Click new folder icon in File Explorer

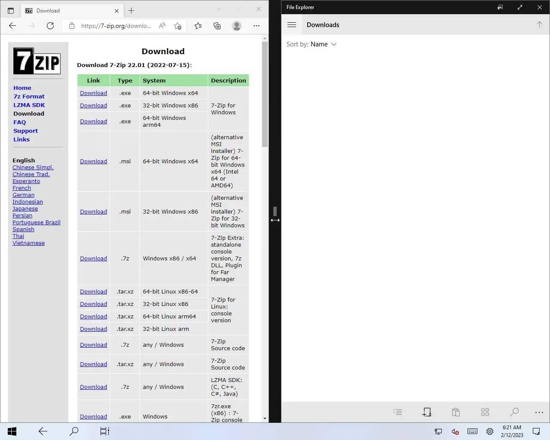coord(427,412)
